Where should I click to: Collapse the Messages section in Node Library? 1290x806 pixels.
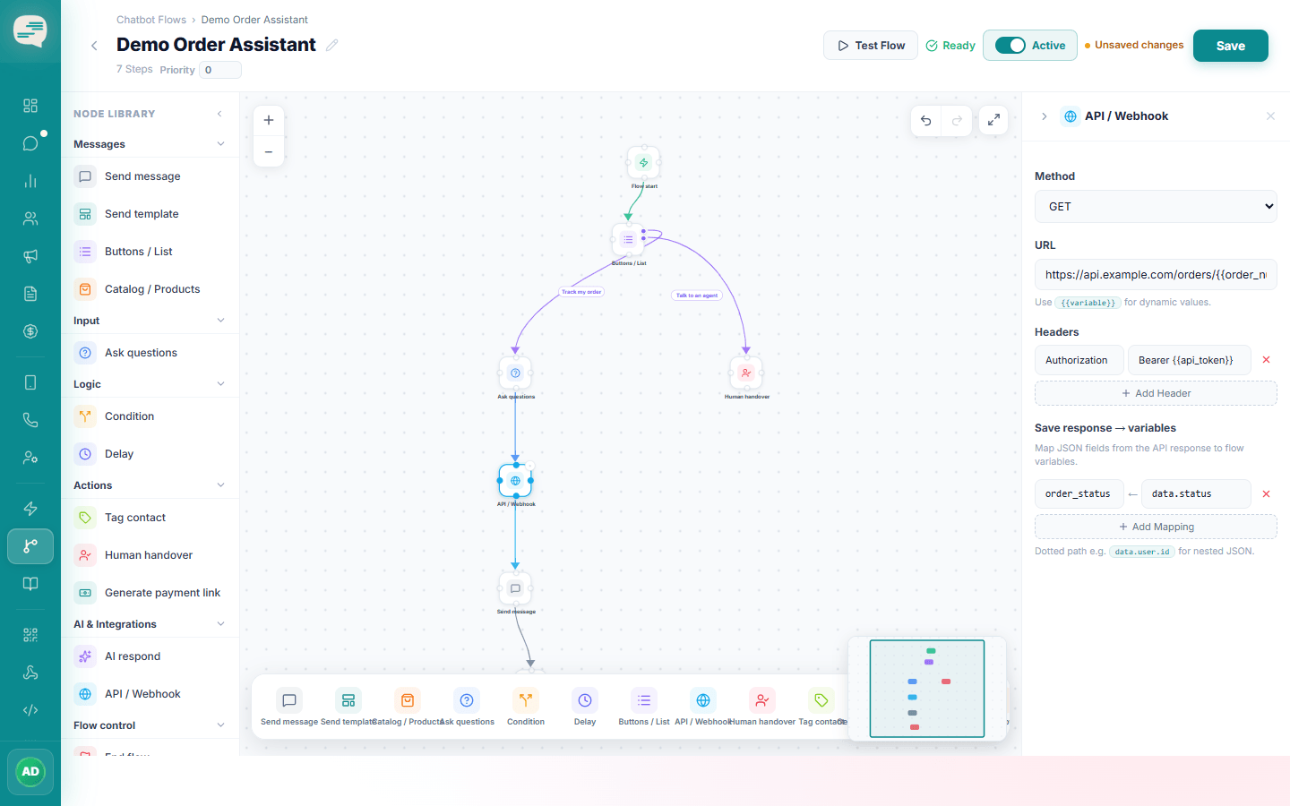click(x=220, y=144)
